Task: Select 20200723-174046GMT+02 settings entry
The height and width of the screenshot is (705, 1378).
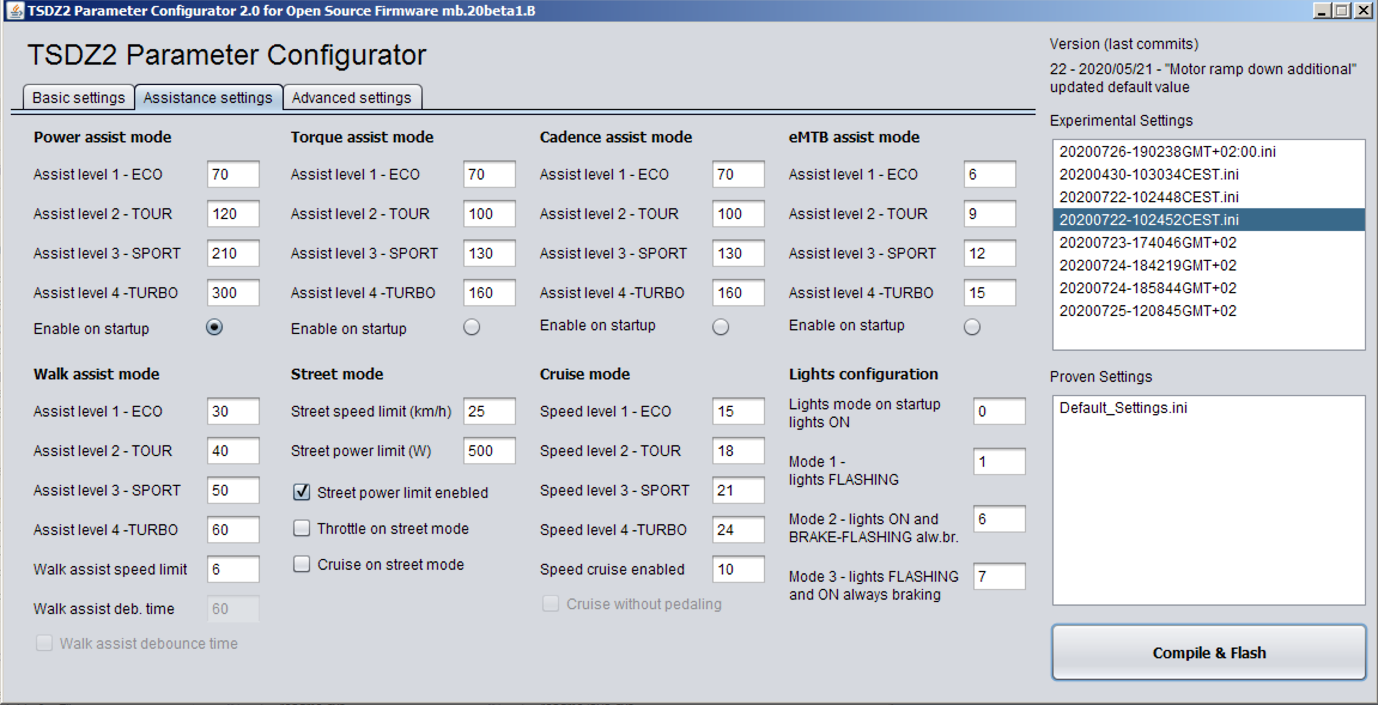Action: [1209, 242]
